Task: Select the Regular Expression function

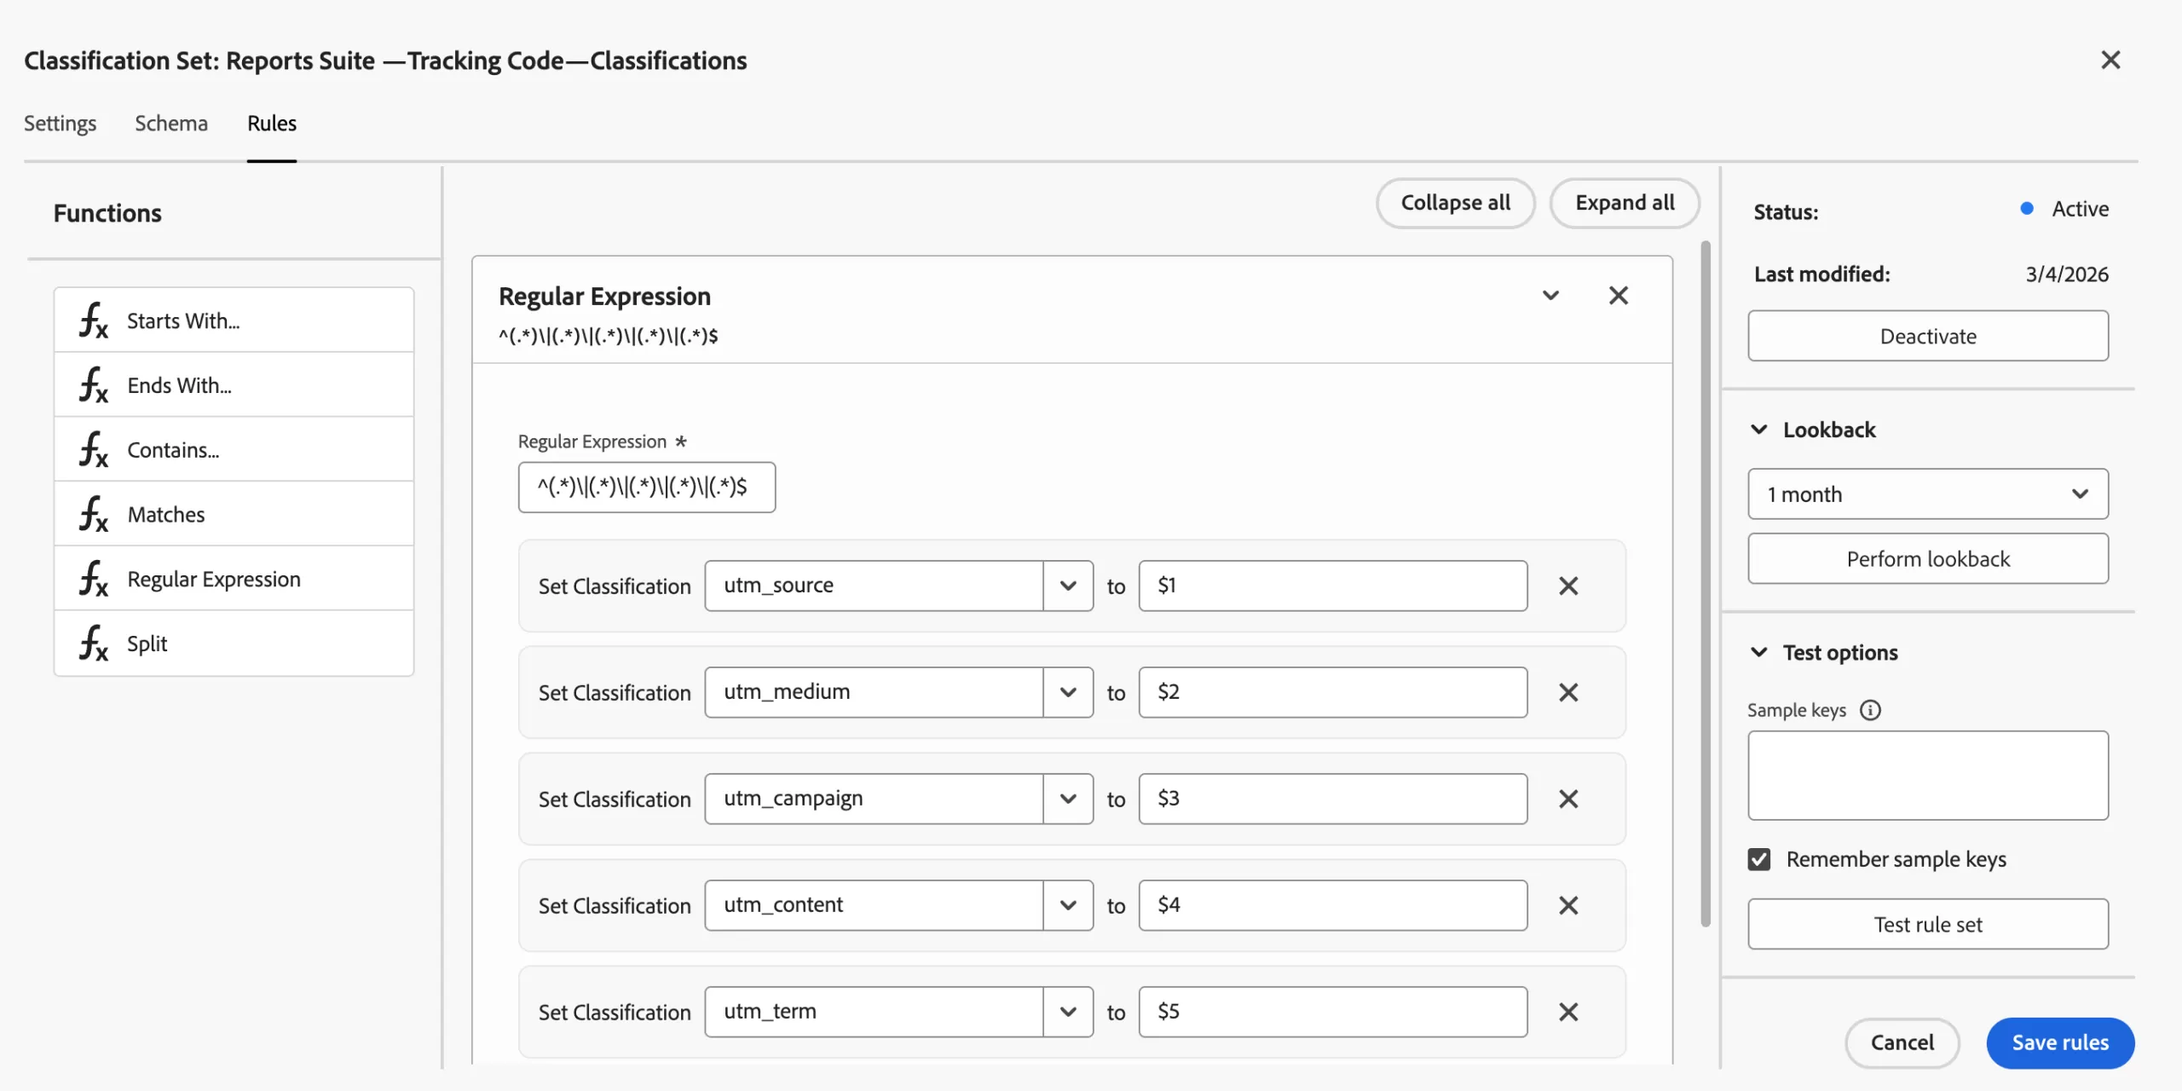Action: coord(214,579)
